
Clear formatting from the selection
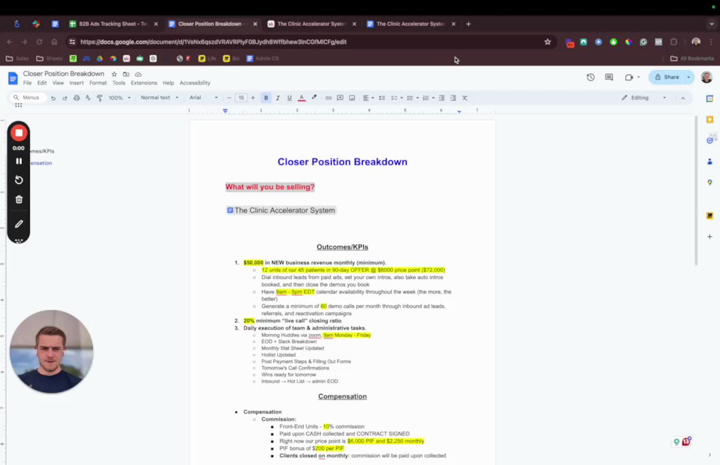(x=465, y=98)
